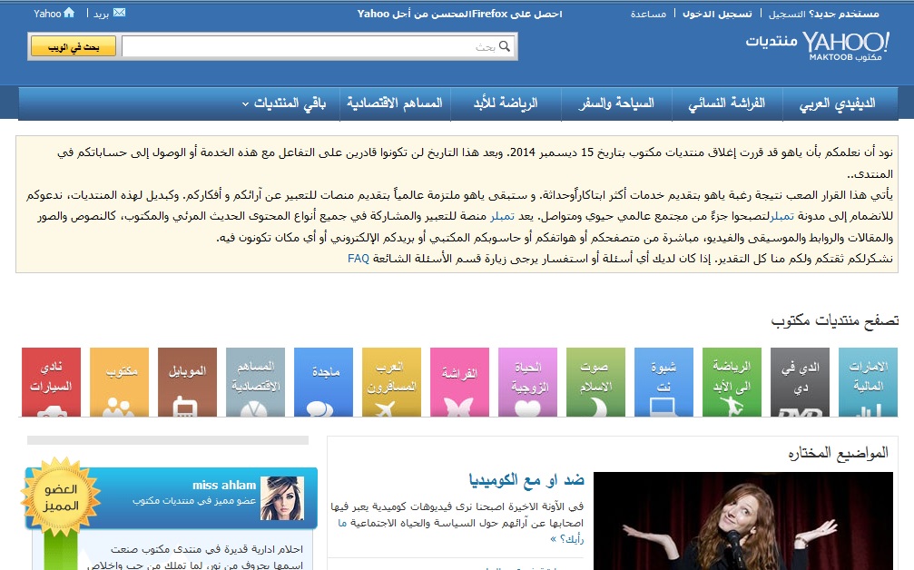Viewport: 914px width, 570px height.
Task: Open the نادي السيارات forum tile
Action: click(x=52, y=382)
